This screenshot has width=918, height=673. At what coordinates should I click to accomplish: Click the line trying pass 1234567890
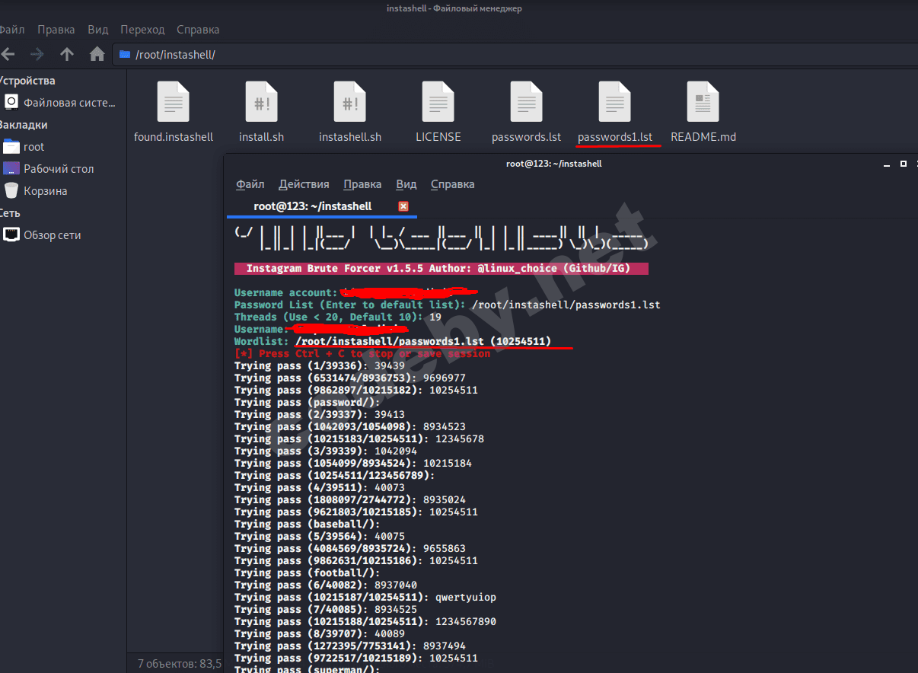click(x=365, y=621)
